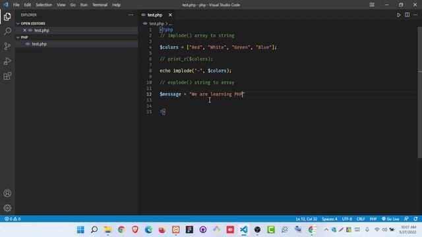Viewport: 422px width, 237px height.
Task: Open the Extensions view
Action: (x=7, y=76)
